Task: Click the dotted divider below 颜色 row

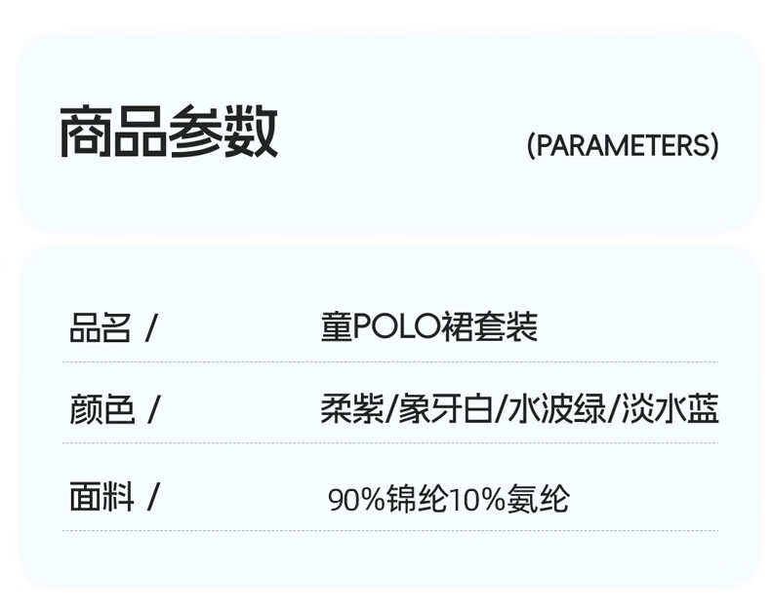Action: click(390, 442)
